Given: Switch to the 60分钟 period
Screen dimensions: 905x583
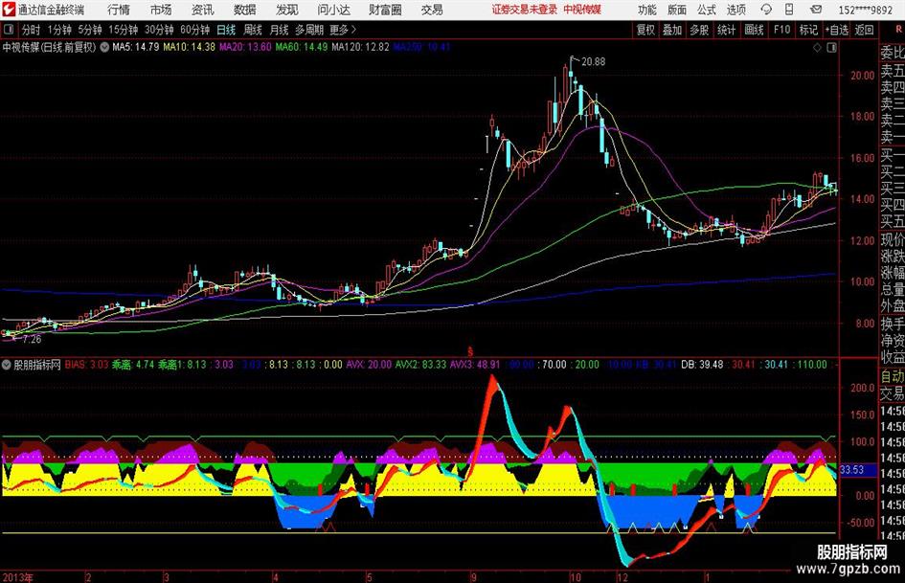Looking at the screenshot, I should click(195, 30).
